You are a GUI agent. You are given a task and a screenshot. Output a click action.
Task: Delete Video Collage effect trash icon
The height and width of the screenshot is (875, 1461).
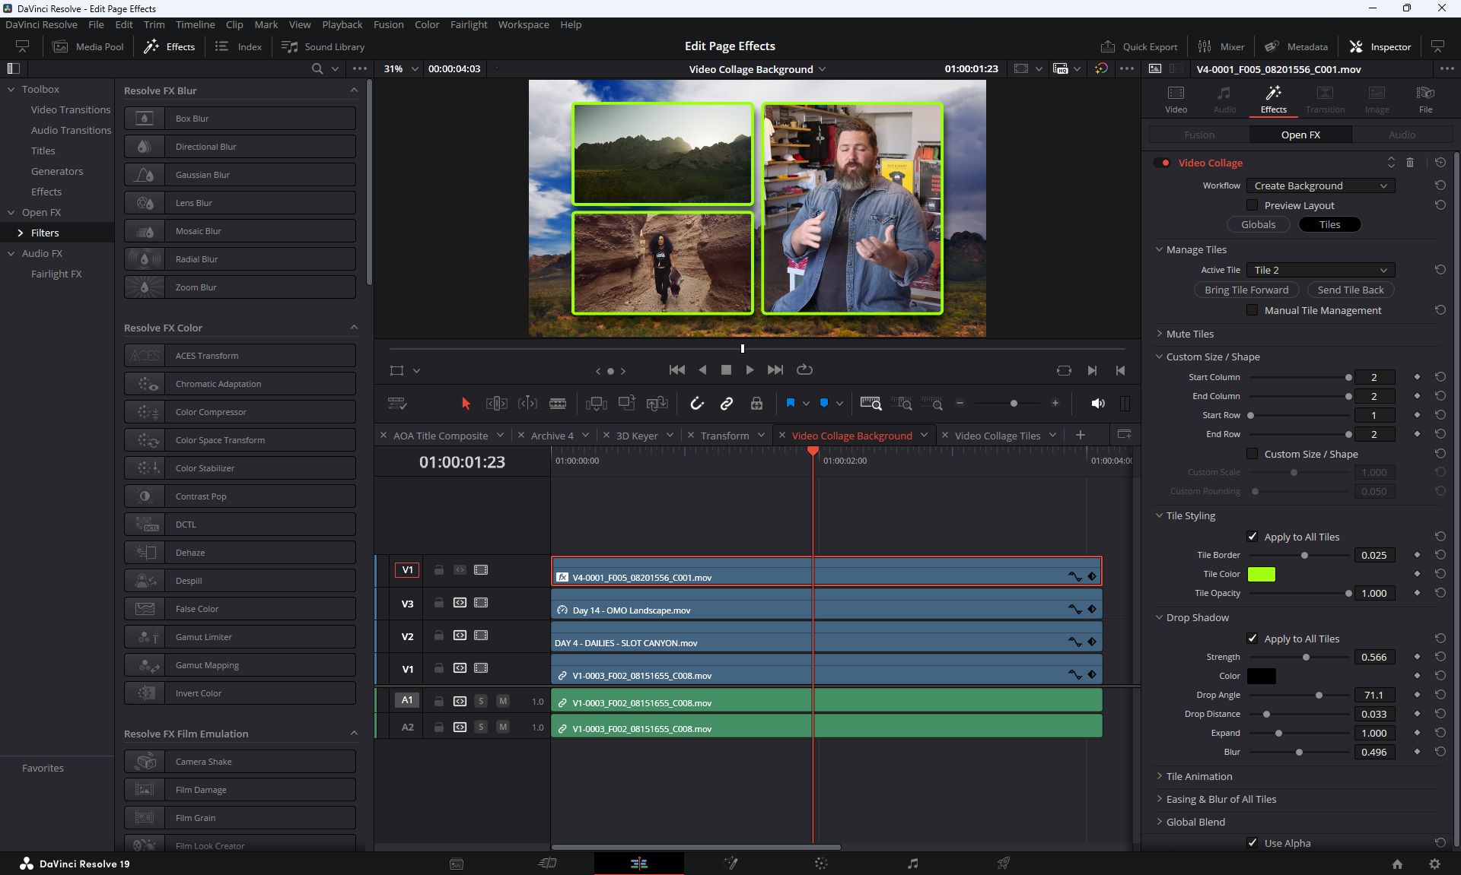[x=1410, y=163]
